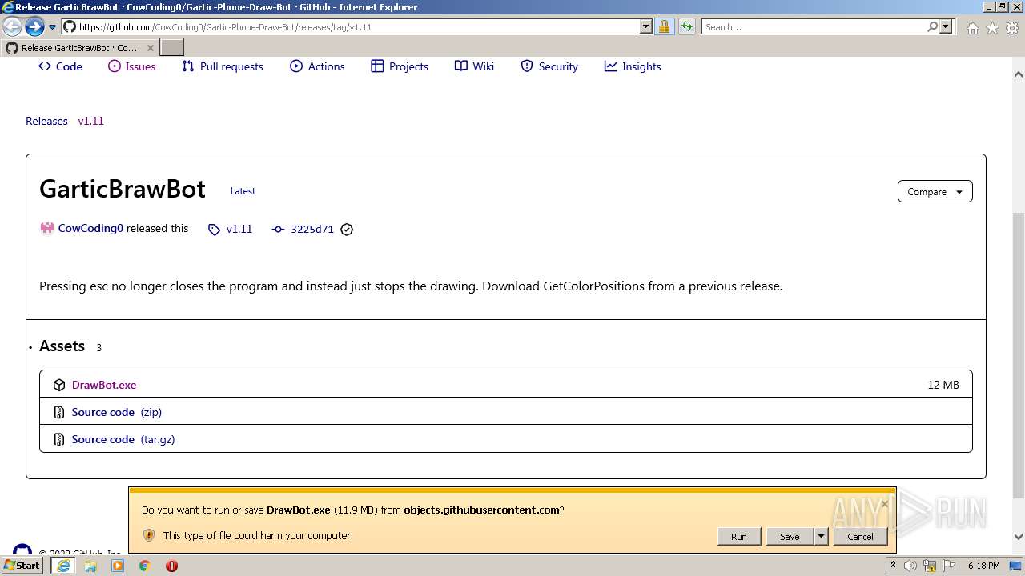Click the verified checkmark icon

point(347,230)
